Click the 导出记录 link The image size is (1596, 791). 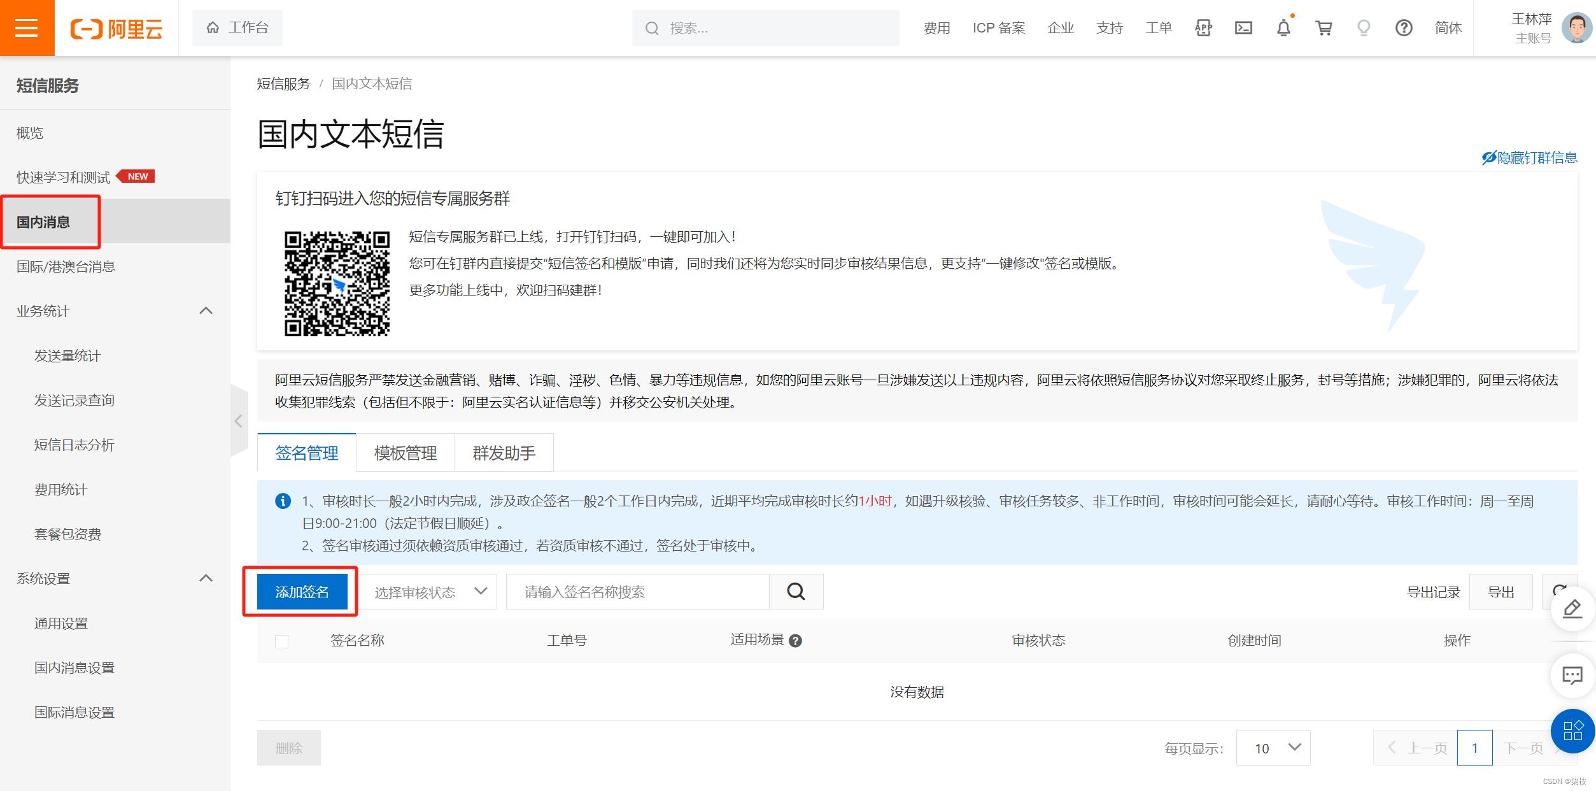1433,592
